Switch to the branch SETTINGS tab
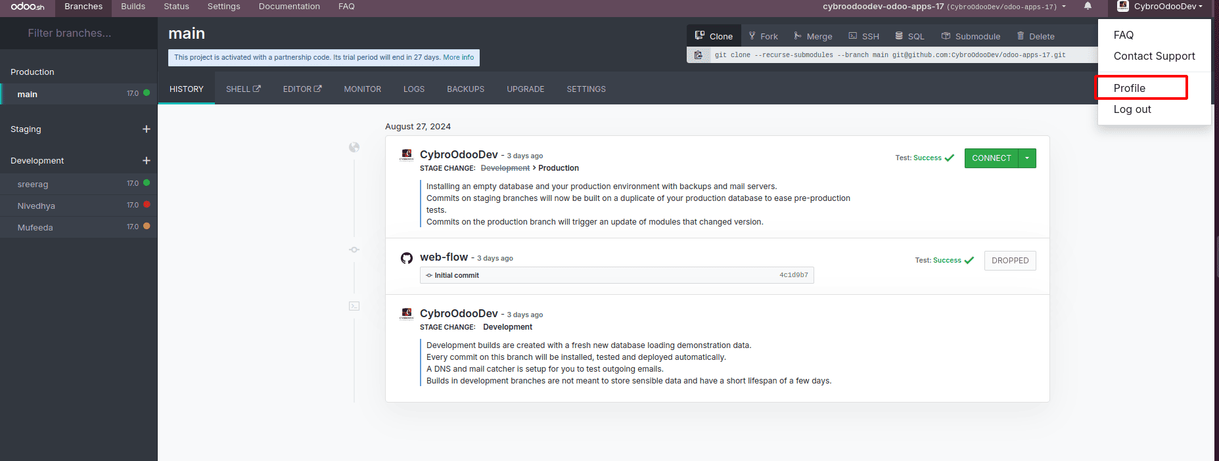1219x461 pixels. [x=586, y=89]
